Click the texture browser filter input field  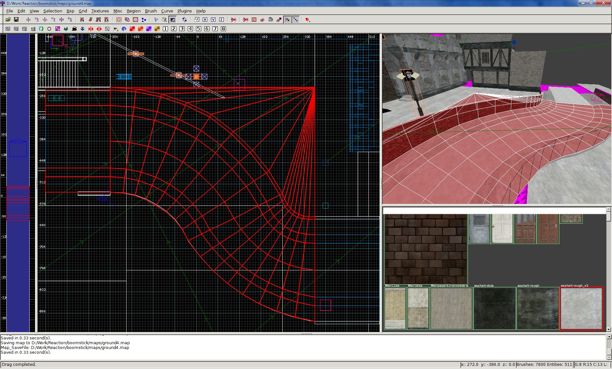coord(494,211)
